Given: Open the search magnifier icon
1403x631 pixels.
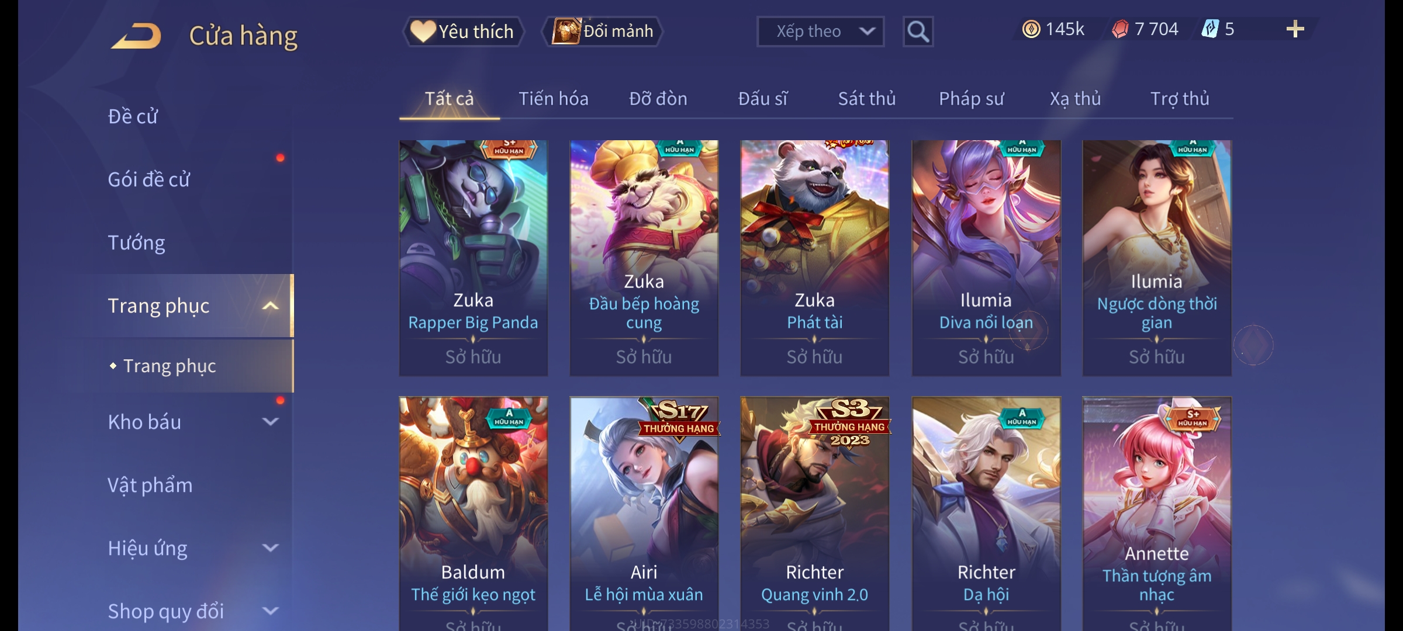Looking at the screenshot, I should click(x=918, y=32).
